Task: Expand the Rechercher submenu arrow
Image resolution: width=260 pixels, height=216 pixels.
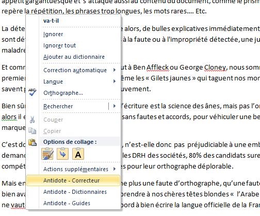Action: coord(115,106)
